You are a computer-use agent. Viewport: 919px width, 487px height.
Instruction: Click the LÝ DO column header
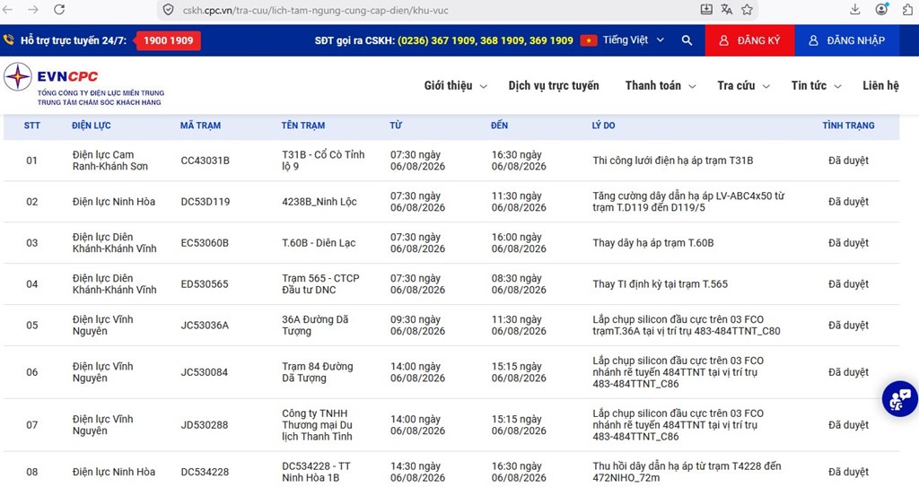pos(604,126)
